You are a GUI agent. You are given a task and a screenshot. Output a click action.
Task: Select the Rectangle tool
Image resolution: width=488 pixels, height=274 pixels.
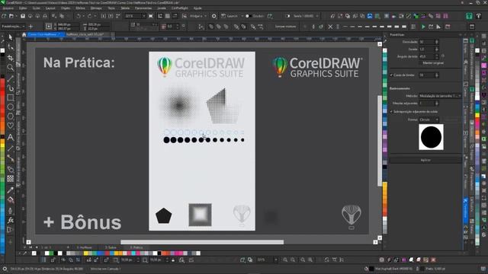click(x=10, y=97)
